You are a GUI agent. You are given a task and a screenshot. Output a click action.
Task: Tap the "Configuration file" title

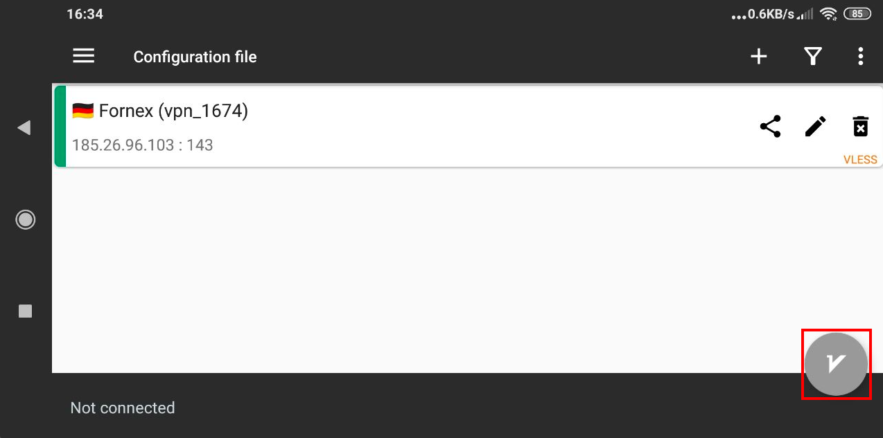point(195,57)
